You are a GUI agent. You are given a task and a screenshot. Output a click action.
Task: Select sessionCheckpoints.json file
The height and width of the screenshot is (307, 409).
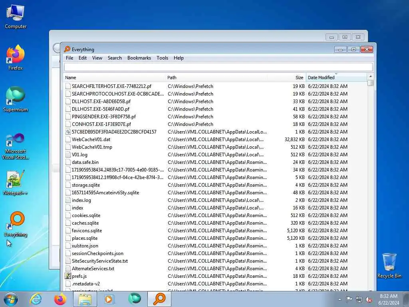[97, 253]
